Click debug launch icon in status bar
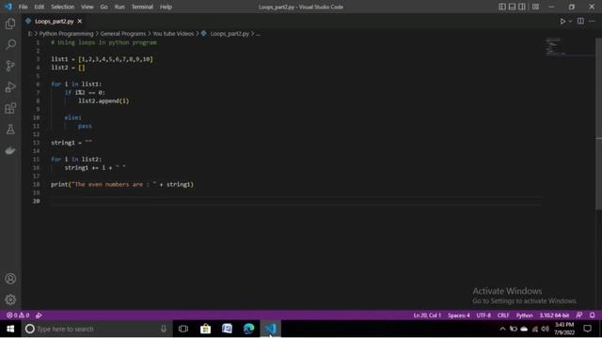 (x=39, y=315)
